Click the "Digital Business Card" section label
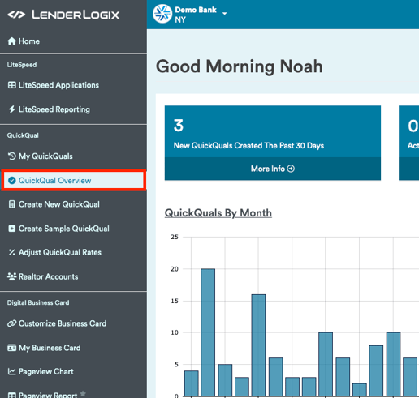Image resolution: width=419 pixels, height=398 pixels. 38,302
